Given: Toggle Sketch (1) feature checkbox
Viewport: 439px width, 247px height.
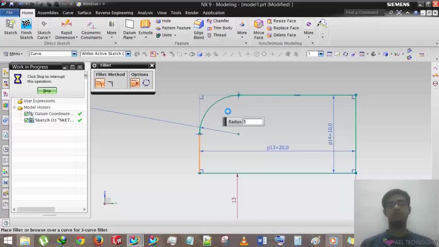Looking at the screenshot, I should (26, 120).
